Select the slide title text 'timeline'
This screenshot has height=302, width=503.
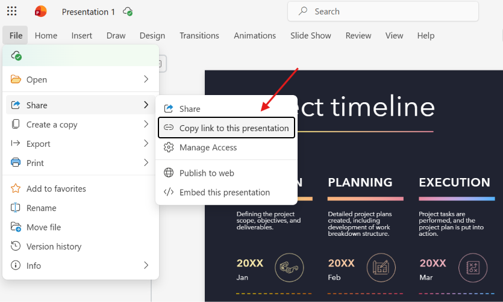coord(383,106)
